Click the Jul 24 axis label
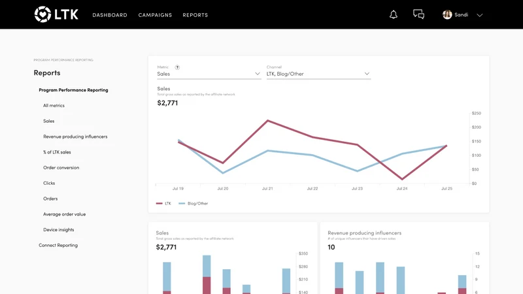This screenshot has height=294, width=523. 402,189
